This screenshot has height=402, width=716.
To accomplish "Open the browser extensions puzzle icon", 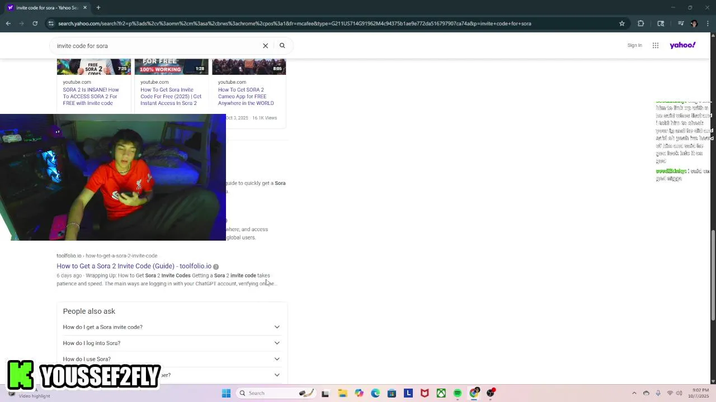I will [x=641, y=23].
